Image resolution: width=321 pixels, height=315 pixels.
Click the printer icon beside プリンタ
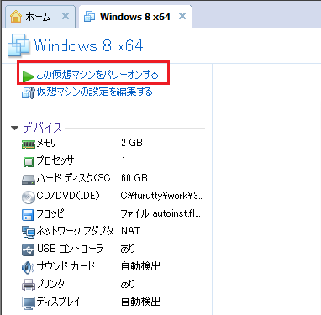tap(29, 286)
